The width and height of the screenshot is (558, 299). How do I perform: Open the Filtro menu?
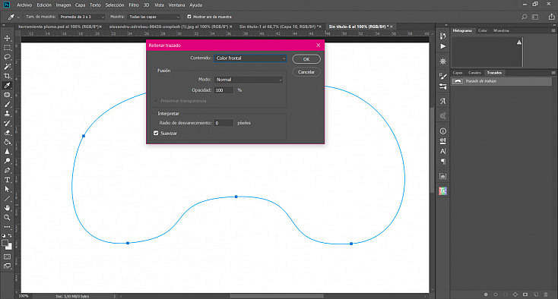point(134,5)
